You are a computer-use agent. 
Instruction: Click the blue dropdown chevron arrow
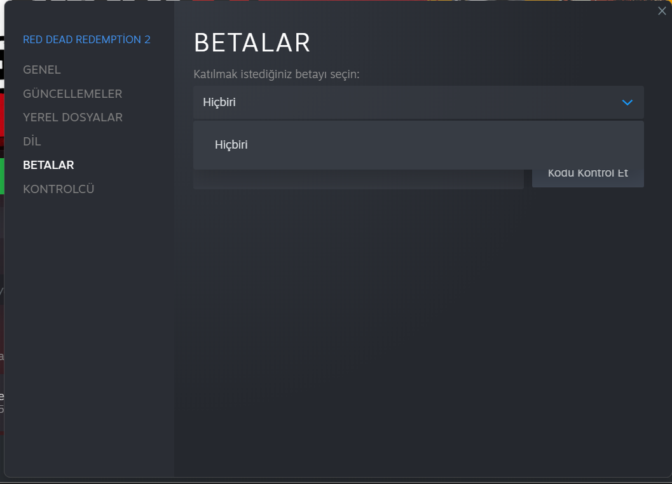627,102
